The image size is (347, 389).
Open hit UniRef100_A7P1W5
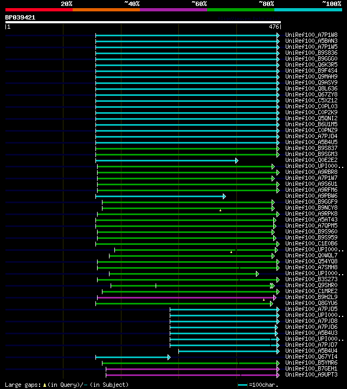[311, 47]
